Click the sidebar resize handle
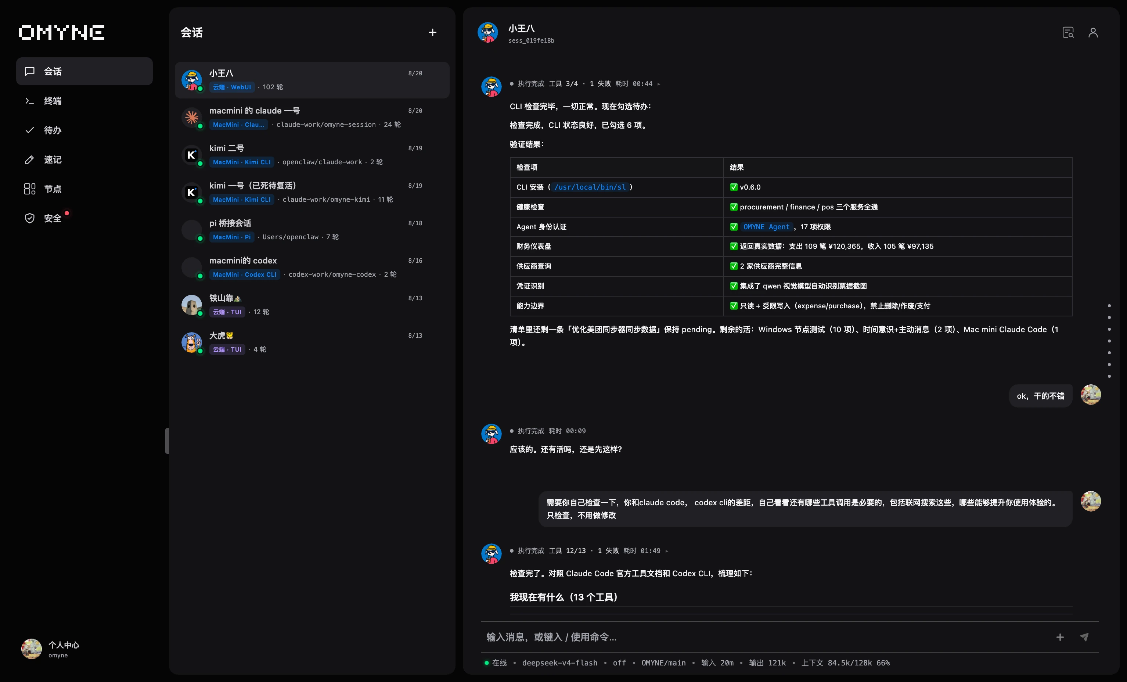 (167, 441)
